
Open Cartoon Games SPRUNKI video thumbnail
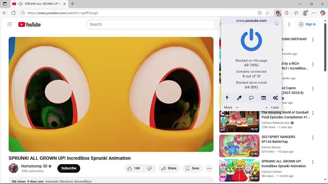tap(239, 170)
